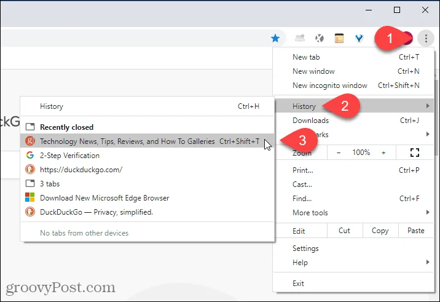Viewport: 440px width, 302px height.
Task: Decrease zoom with the minus button
Action: (x=339, y=153)
